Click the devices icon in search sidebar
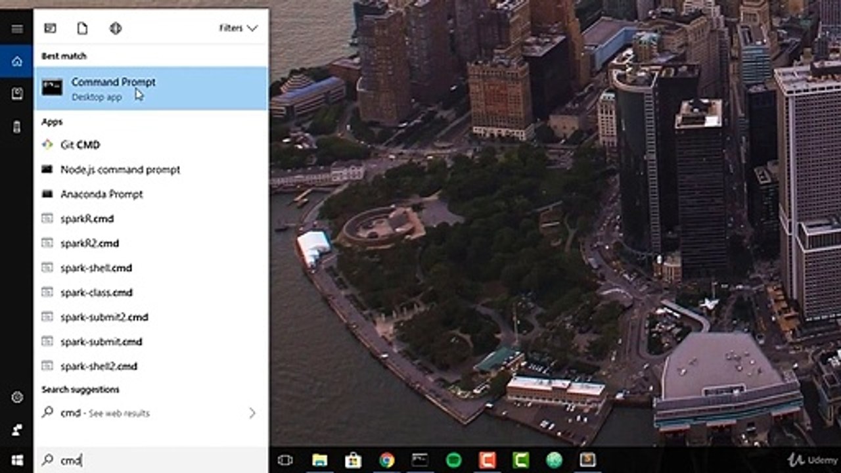 (17, 127)
